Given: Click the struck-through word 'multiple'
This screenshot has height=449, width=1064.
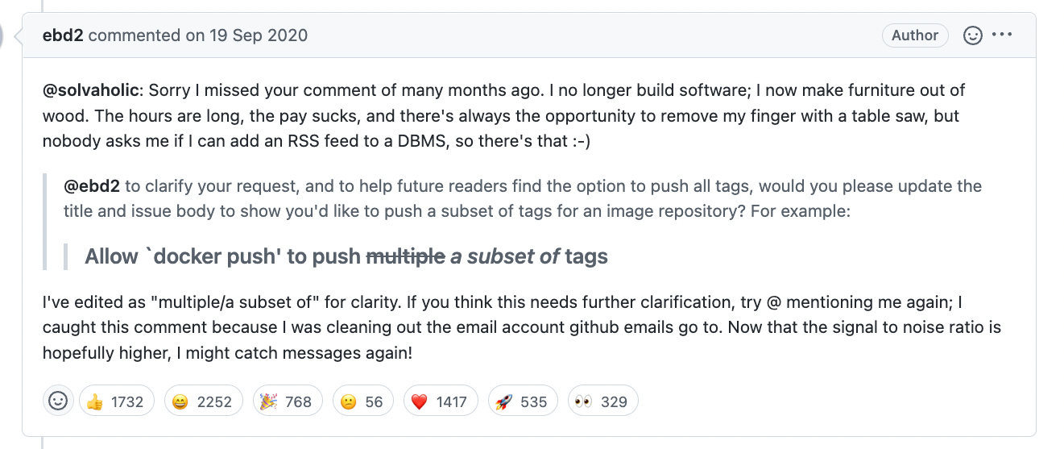Looking at the screenshot, I should tap(405, 257).
